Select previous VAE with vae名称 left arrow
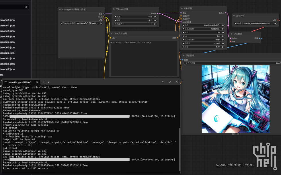 click(236, 23)
